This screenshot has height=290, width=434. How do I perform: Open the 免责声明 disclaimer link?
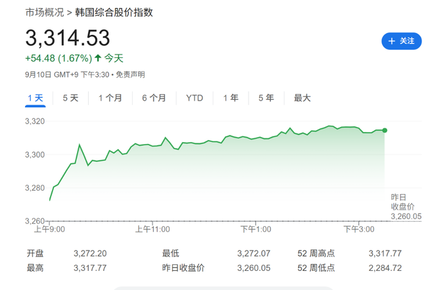[131, 74]
